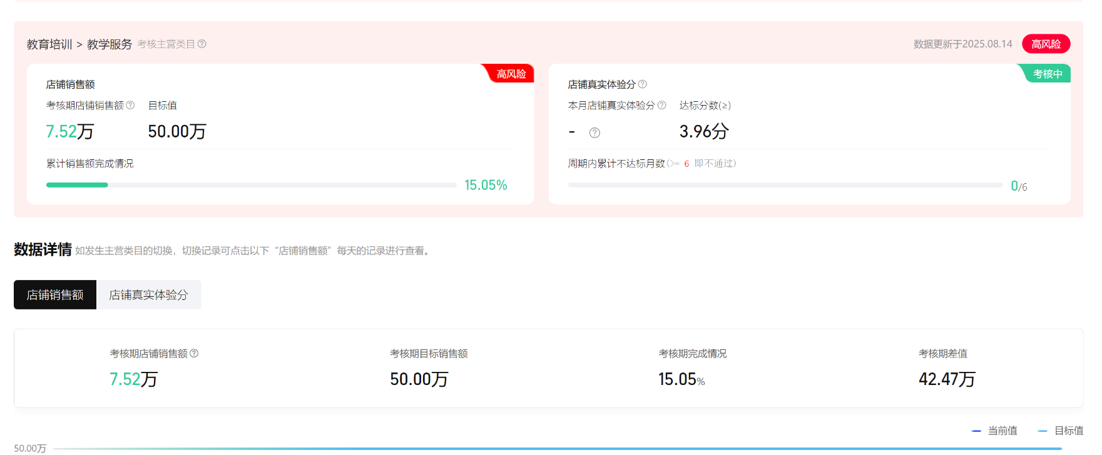Click the 50.00万 chart axis label
The width and height of the screenshot is (1102, 455).
pos(30,448)
